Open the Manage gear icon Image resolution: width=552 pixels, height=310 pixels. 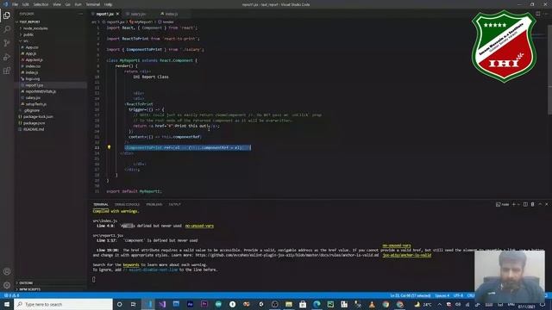click(x=7, y=285)
